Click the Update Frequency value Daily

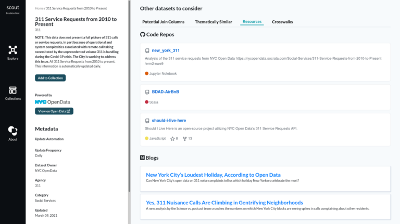[x=39, y=155]
